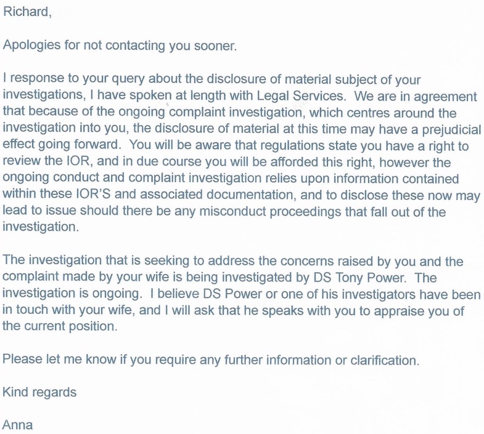Click the "Apologies for not contacting you sooner" line
Image resolution: width=484 pixels, height=434 pixels.
tap(119, 45)
